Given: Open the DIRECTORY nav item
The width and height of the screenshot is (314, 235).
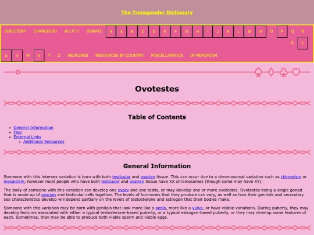Looking at the screenshot, I should pos(15,31).
